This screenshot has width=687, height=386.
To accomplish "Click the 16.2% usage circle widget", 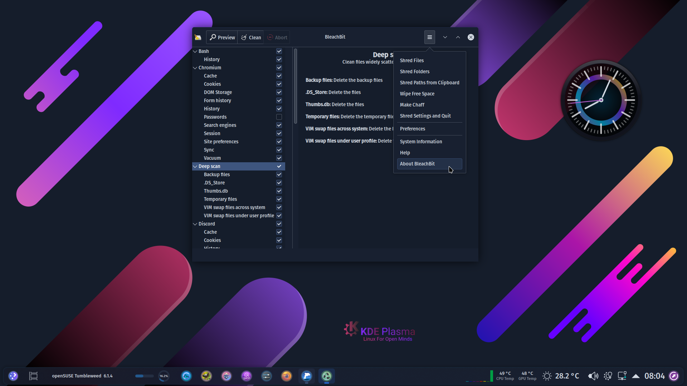I will coord(164,376).
